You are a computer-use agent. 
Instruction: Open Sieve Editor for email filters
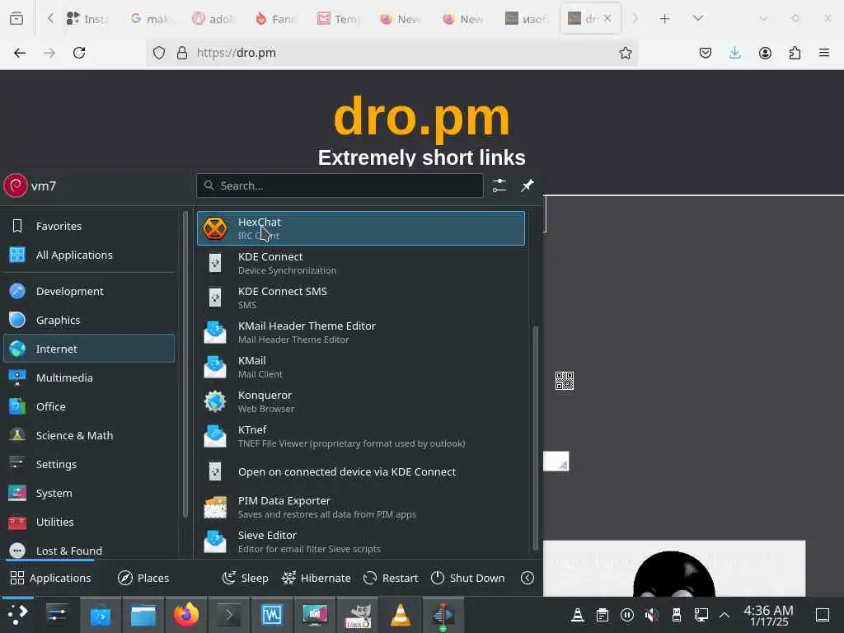pos(361,542)
